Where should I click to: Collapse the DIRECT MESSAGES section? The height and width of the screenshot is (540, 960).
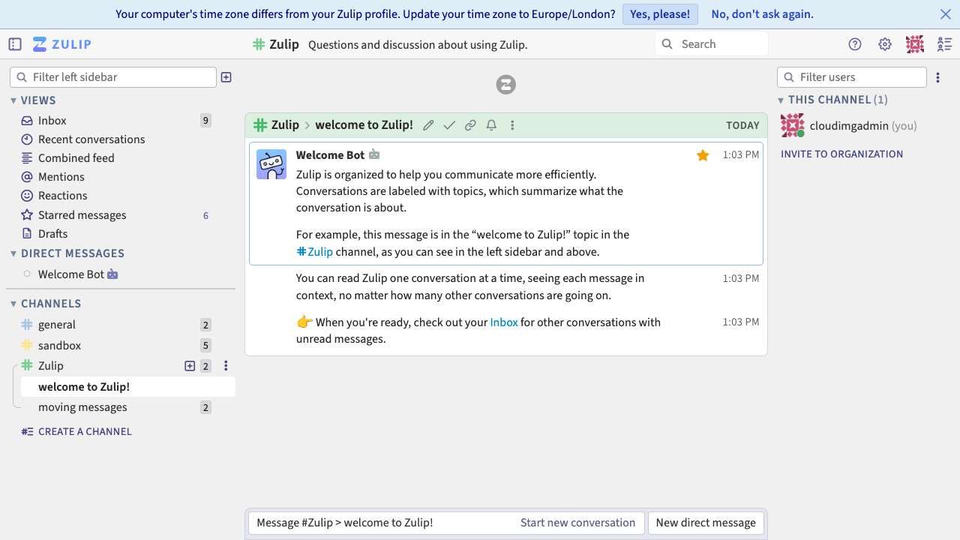point(67,253)
